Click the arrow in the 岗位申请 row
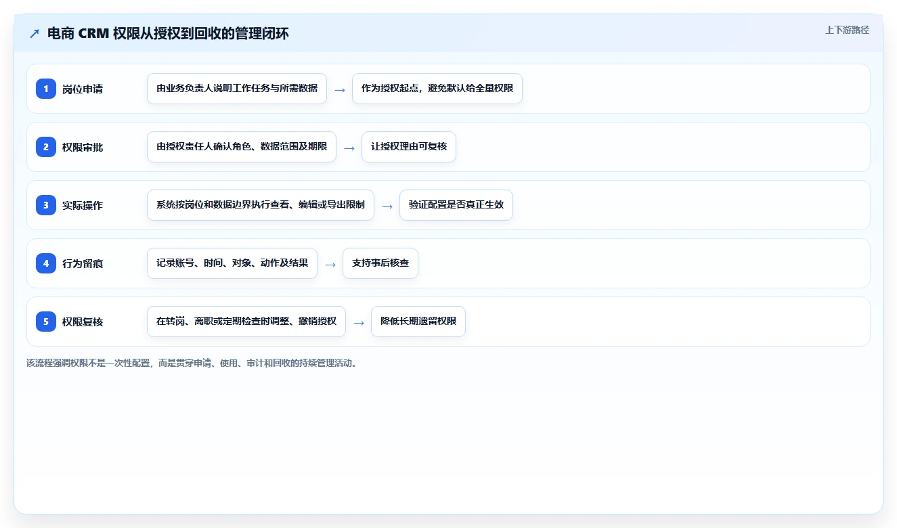Screen dimensions: 897x528 [340, 89]
